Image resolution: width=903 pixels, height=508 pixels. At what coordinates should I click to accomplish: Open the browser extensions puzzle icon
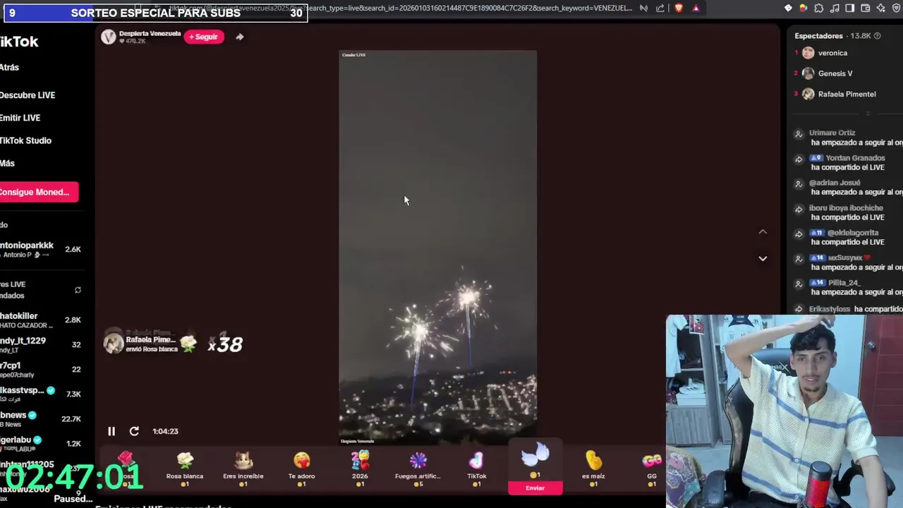coord(818,8)
